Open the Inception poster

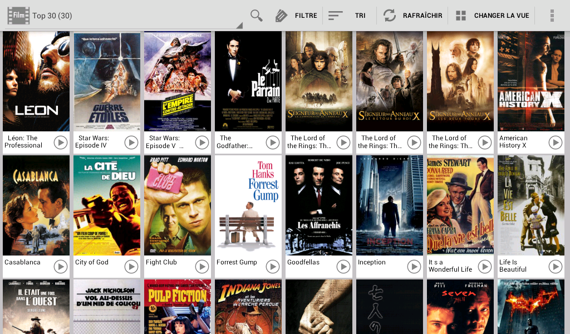pos(390,206)
